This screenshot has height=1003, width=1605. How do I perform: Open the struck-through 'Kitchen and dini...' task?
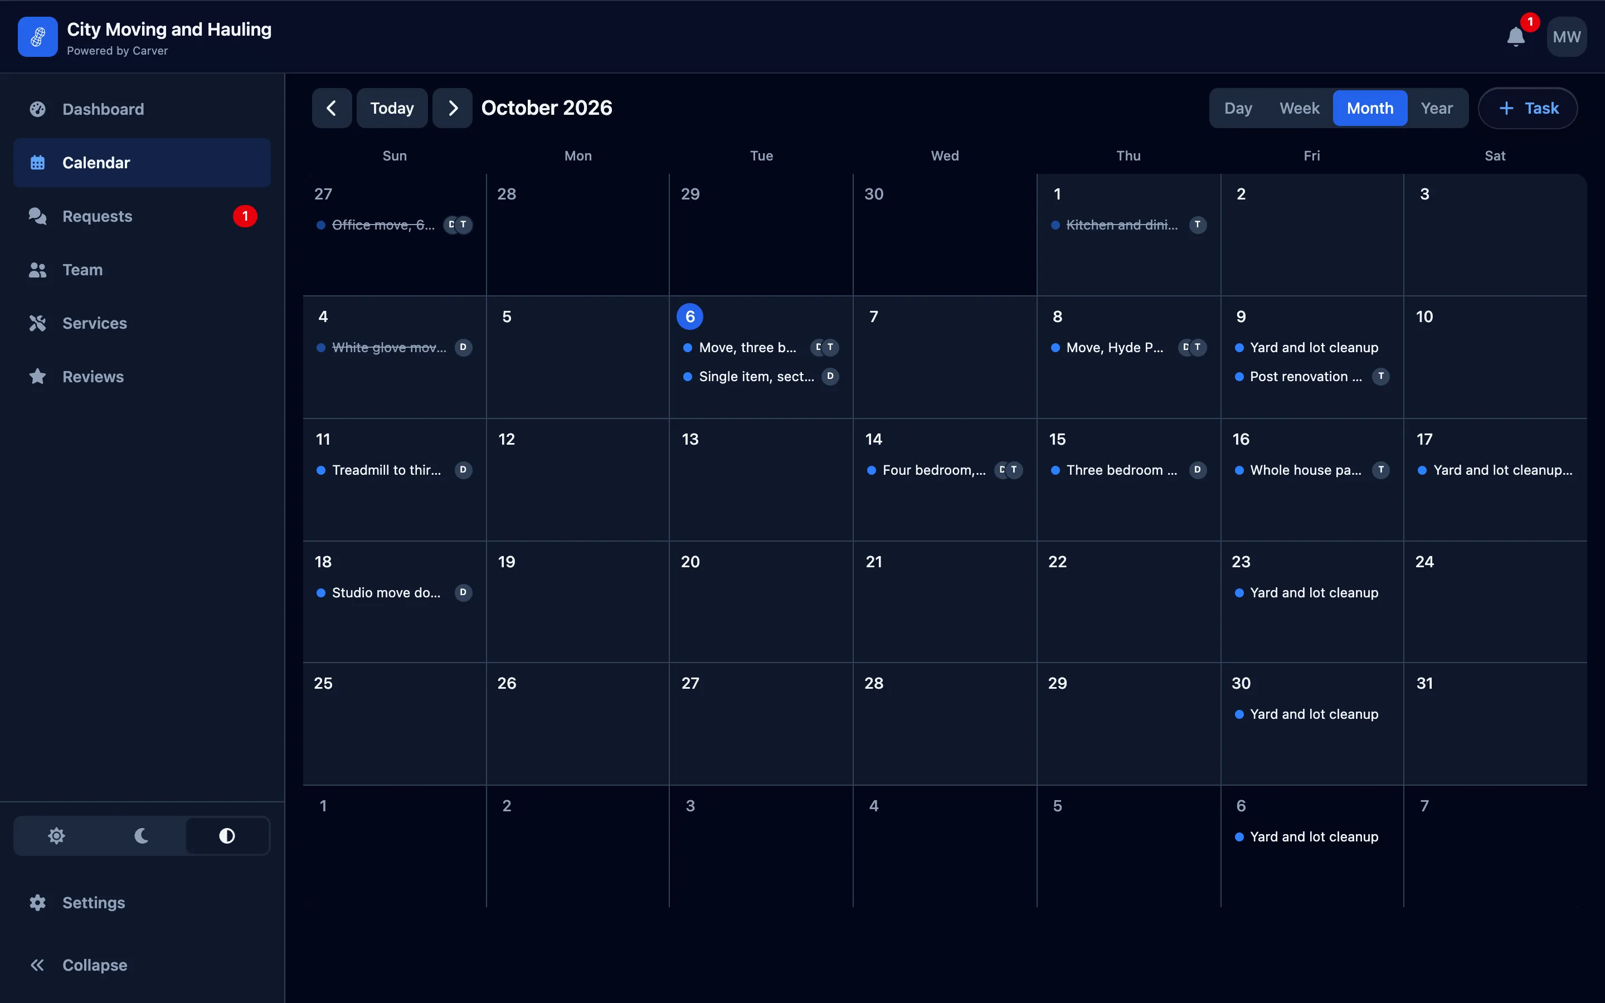(1128, 225)
